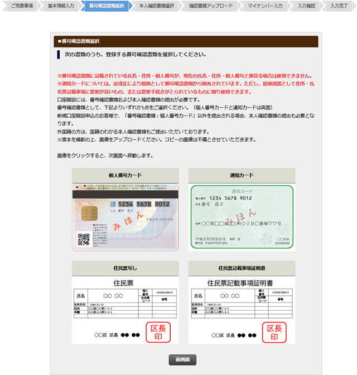Open the 基本情報入力 step
The height and width of the screenshot is (375, 357).
pyautogui.click(x=61, y=6)
